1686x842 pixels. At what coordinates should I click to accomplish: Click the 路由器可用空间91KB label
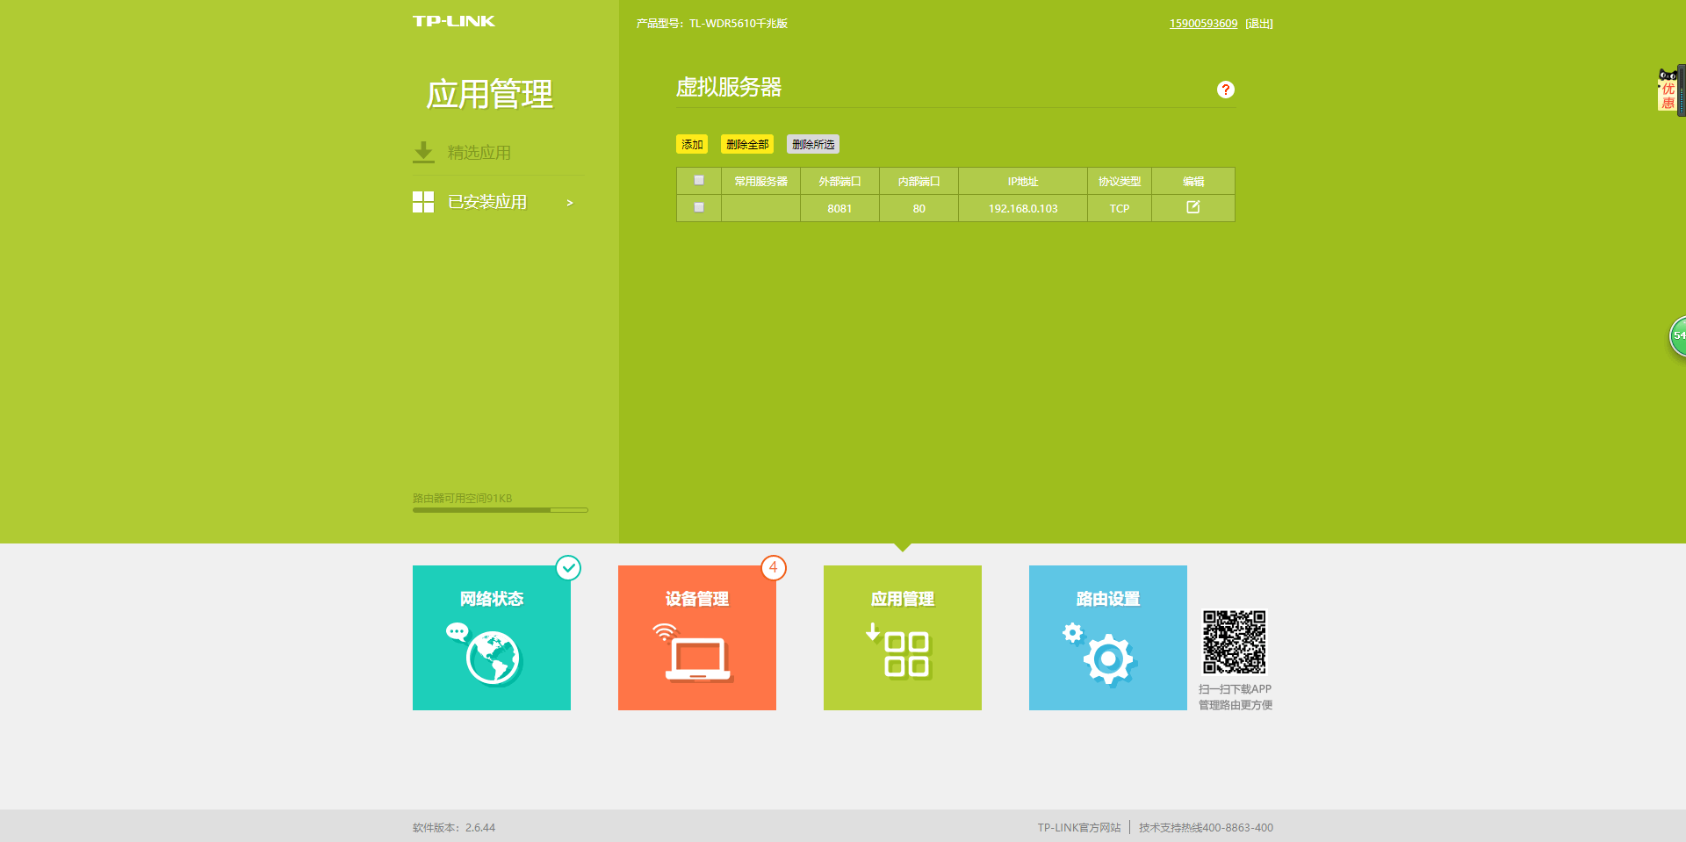tap(463, 498)
